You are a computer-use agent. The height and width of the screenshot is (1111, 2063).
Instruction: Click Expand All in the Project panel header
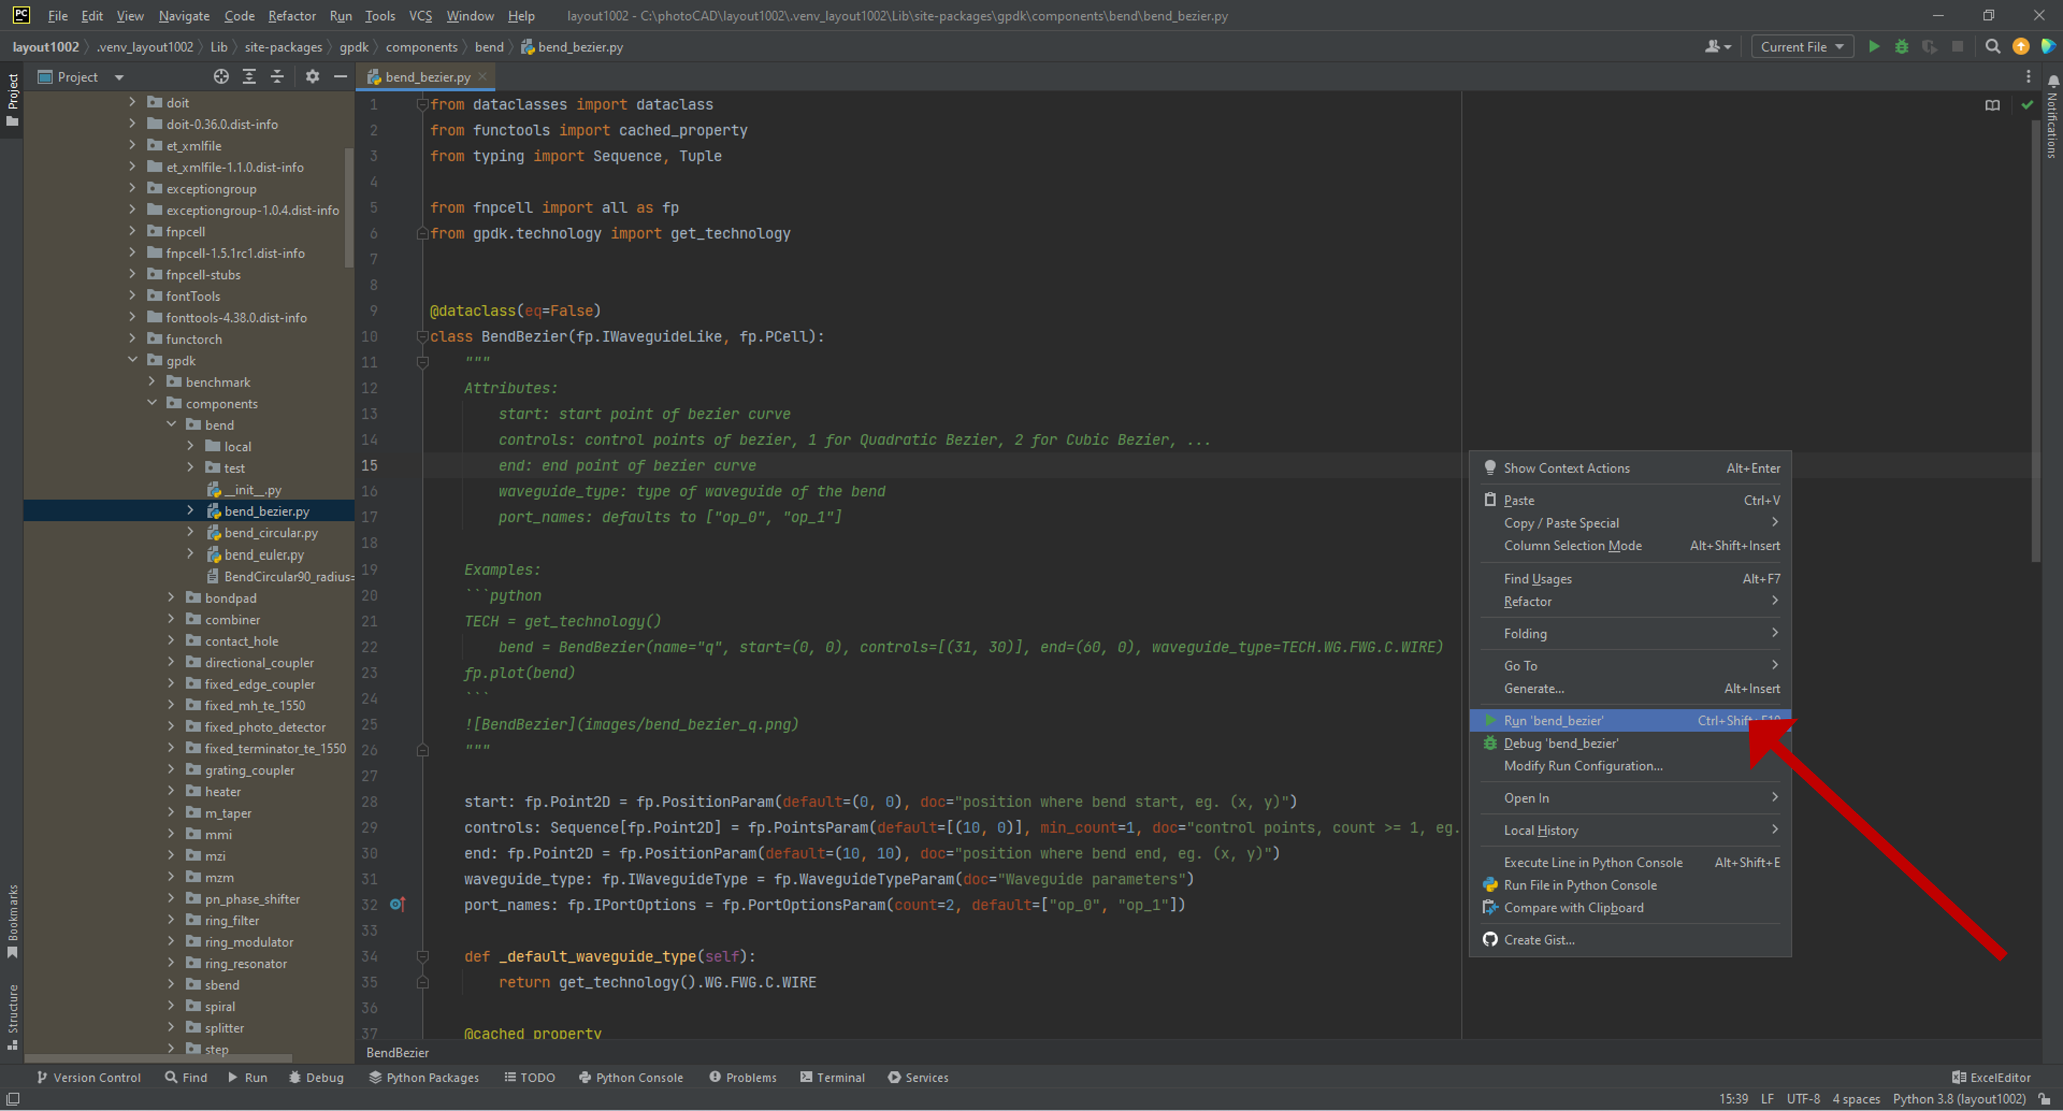click(x=249, y=77)
